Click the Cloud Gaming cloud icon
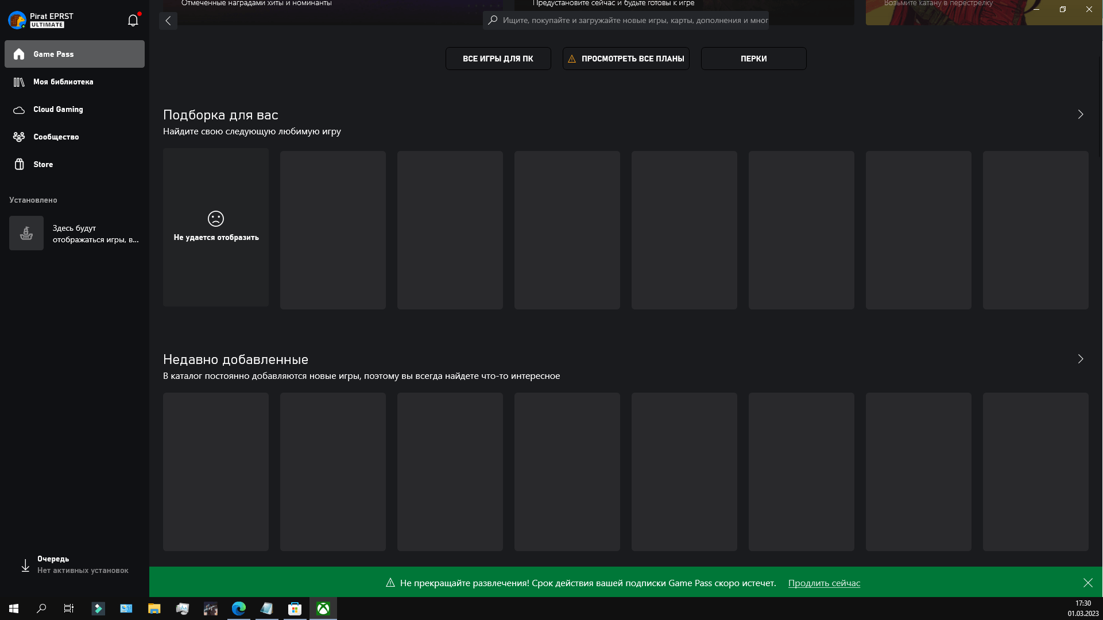 pyautogui.click(x=19, y=110)
